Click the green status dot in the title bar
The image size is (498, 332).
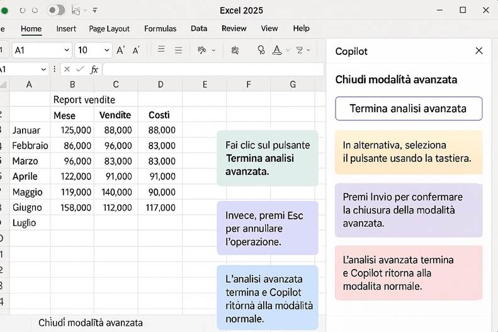(x=4, y=11)
